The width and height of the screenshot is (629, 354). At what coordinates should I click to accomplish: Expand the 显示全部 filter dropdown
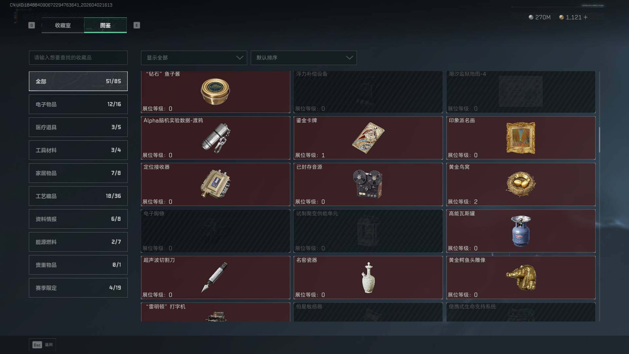point(194,58)
